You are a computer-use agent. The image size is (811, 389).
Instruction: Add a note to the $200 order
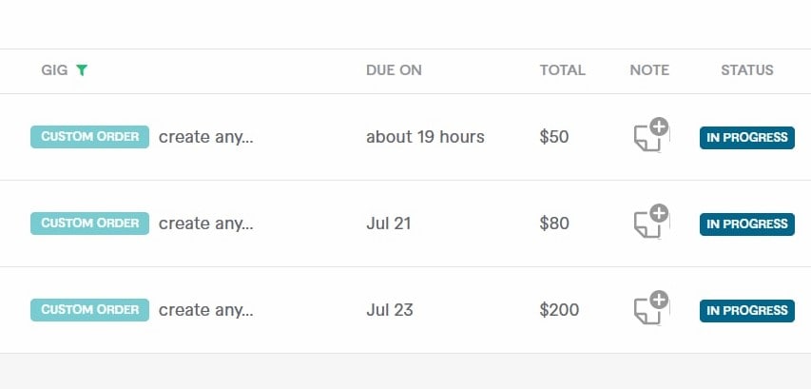[651, 307]
